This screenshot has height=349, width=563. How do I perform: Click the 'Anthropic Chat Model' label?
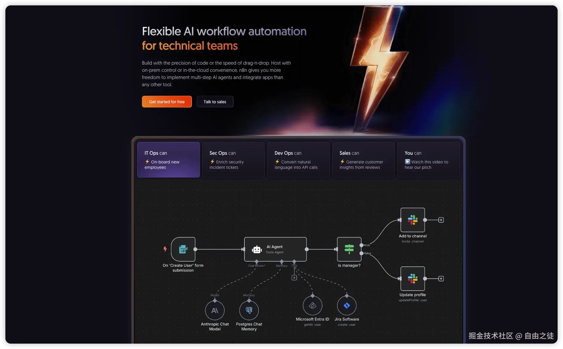pyautogui.click(x=215, y=327)
